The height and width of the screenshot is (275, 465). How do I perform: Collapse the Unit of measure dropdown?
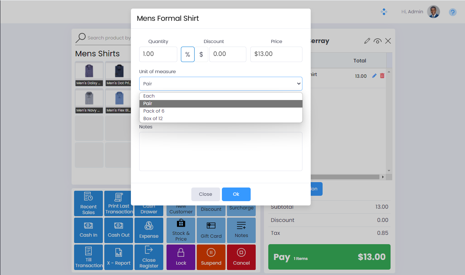pos(220,84)
